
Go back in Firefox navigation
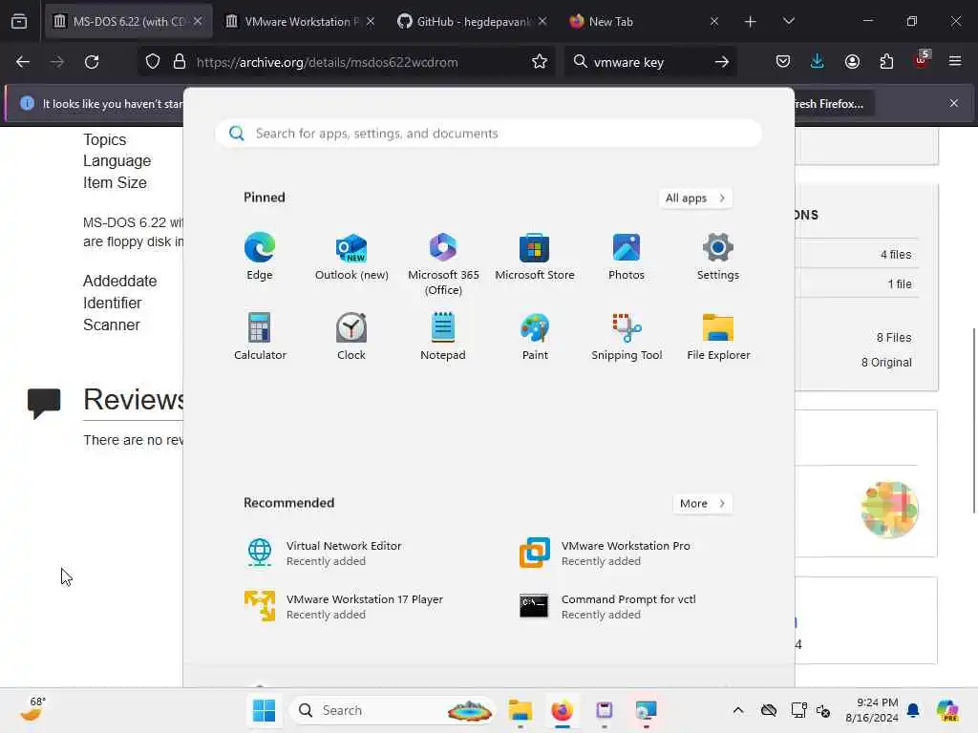click(23, 62)
